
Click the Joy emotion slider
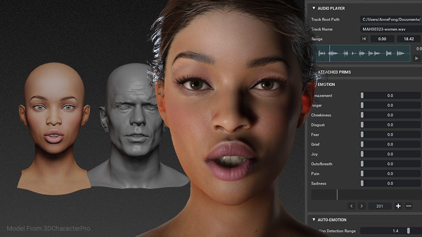(x=390, y=154)
